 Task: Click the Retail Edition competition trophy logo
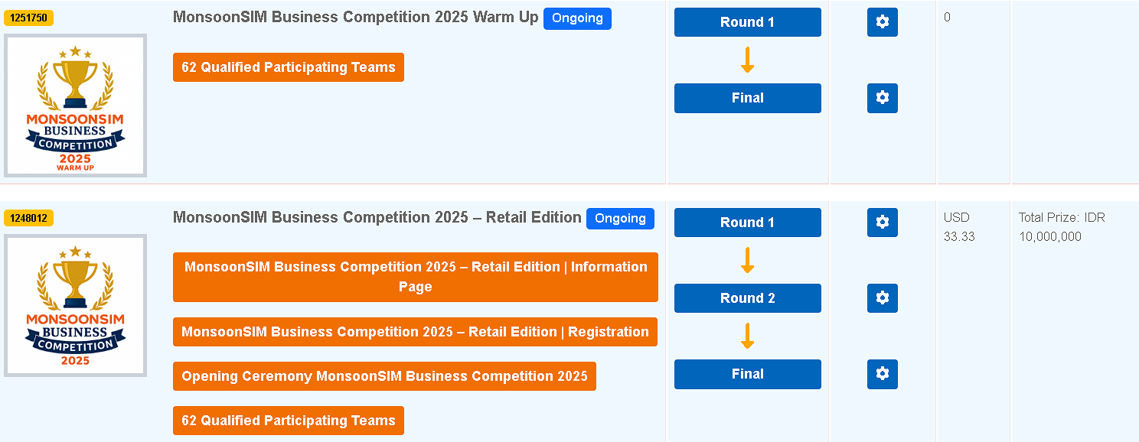click(75, 306)
